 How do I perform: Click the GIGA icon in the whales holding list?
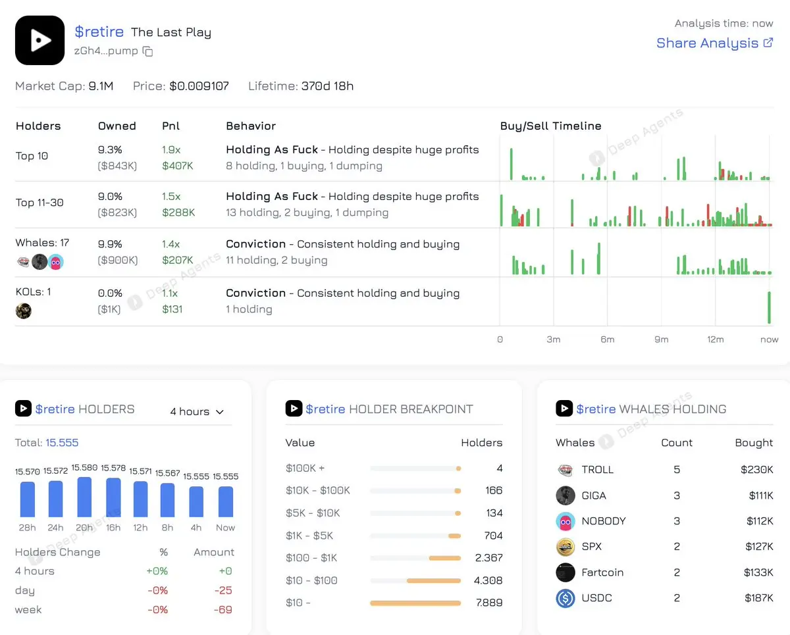[566, 495]
